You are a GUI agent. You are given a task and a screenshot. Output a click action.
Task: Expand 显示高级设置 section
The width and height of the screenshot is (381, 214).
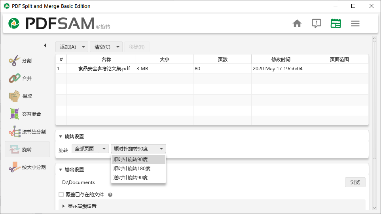tap(63, 206)
